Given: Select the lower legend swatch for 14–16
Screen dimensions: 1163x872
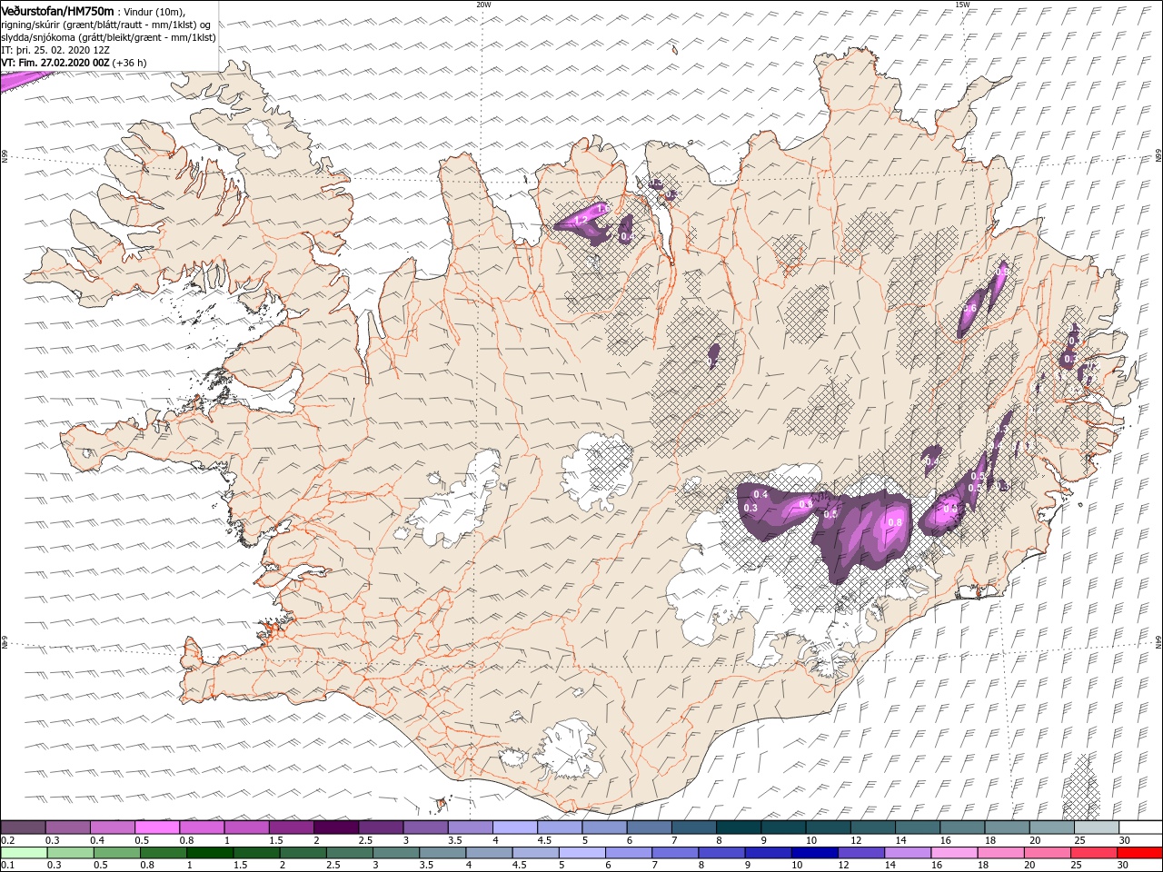Looking at the screenshot, I should 906,853.
